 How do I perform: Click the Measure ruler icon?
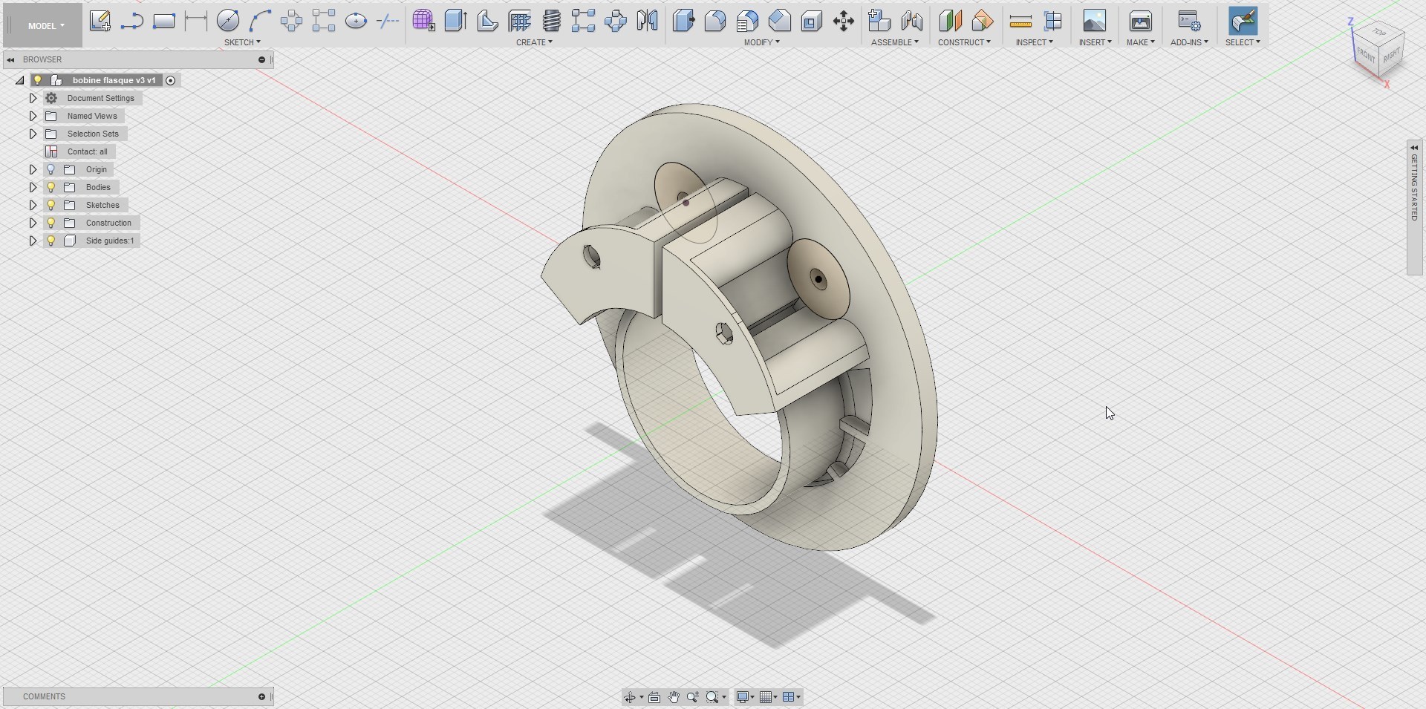(x=1020, y=21)
